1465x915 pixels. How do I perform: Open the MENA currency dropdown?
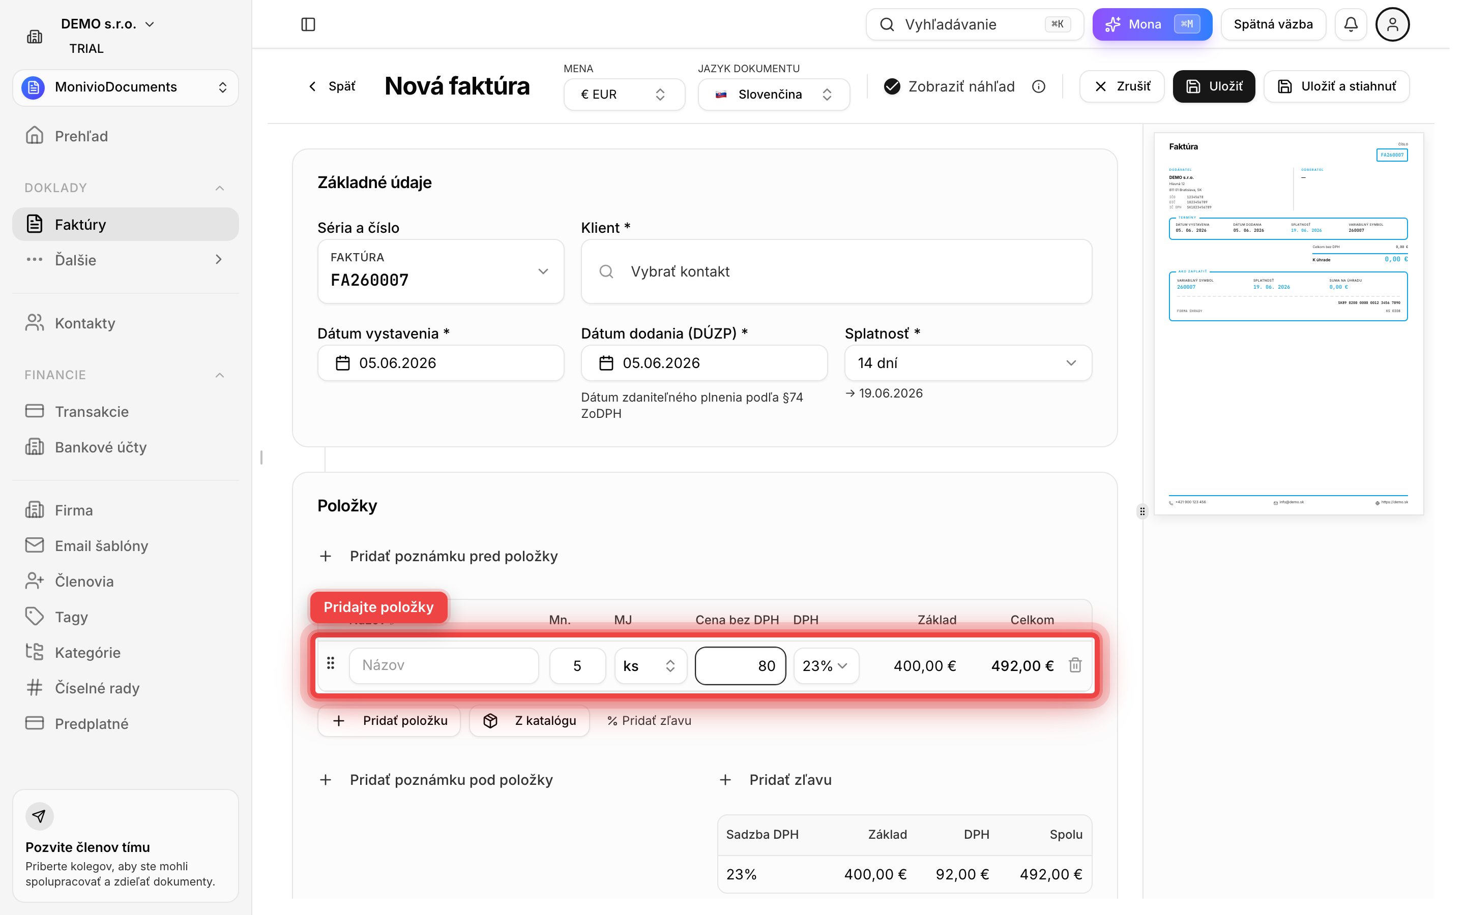click(624, 95)
